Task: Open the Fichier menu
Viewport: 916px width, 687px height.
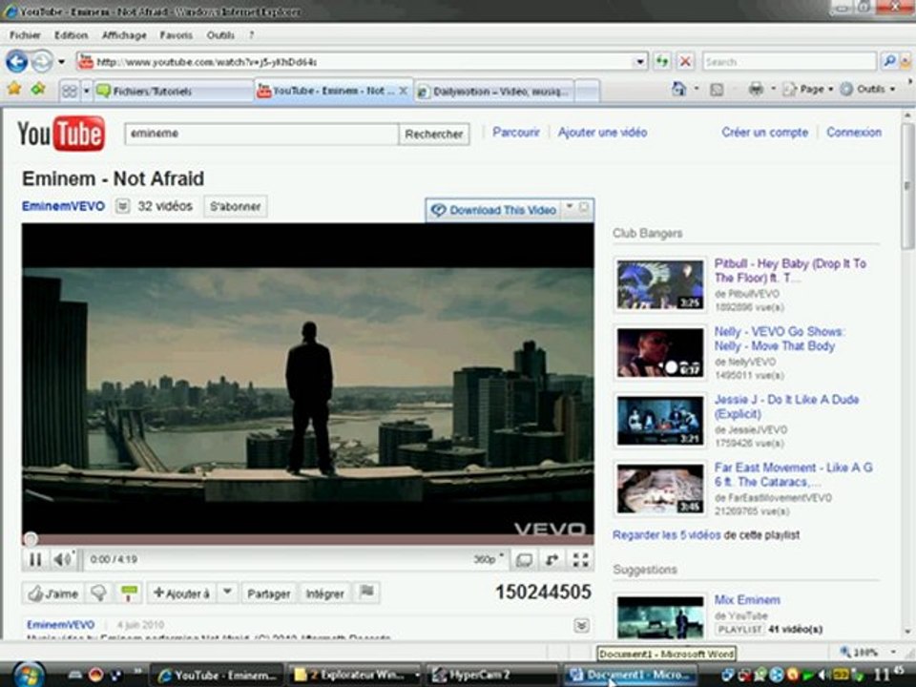Action: [x=25, y=35]
